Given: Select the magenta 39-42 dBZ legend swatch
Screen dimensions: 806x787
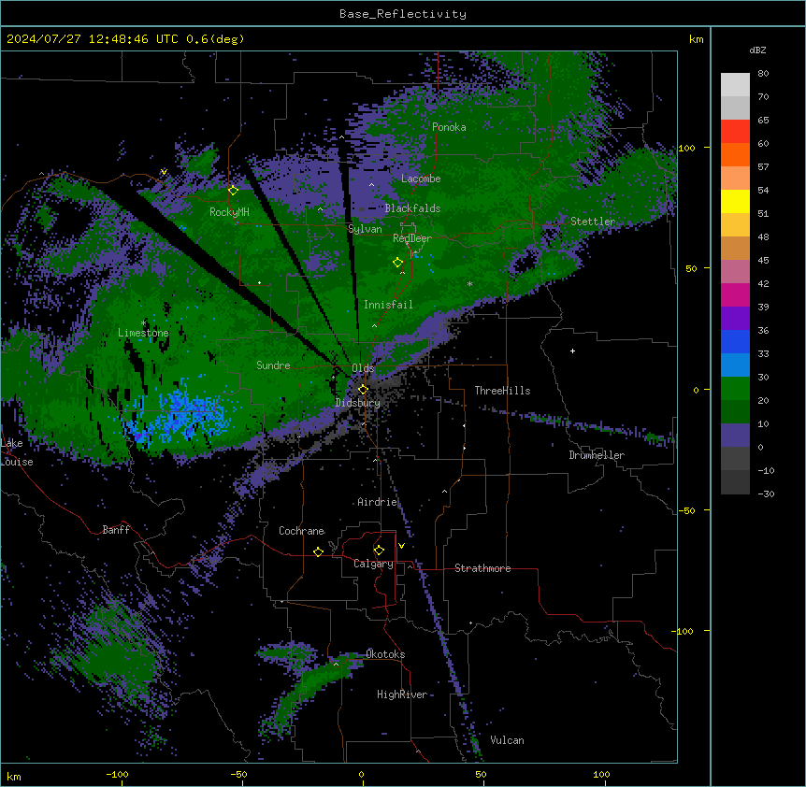Looking at the screenshot, I should click(735, 294).
